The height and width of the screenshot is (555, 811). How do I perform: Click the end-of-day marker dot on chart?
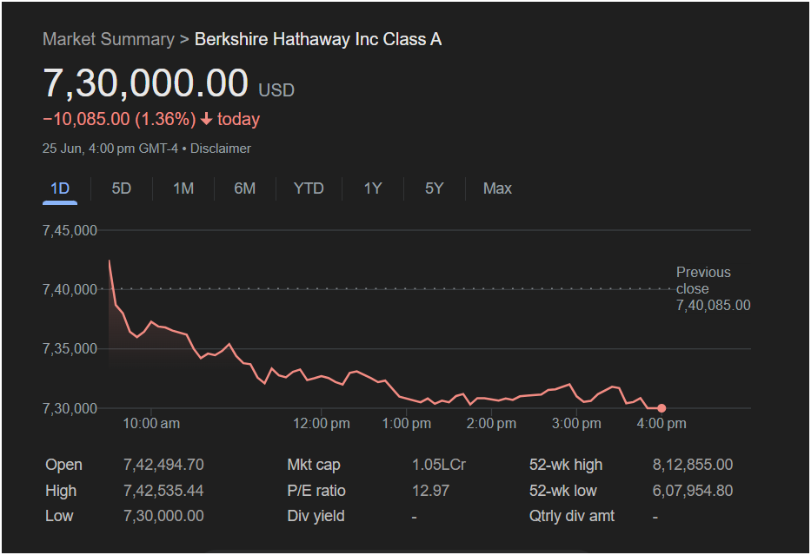point(661,408)
